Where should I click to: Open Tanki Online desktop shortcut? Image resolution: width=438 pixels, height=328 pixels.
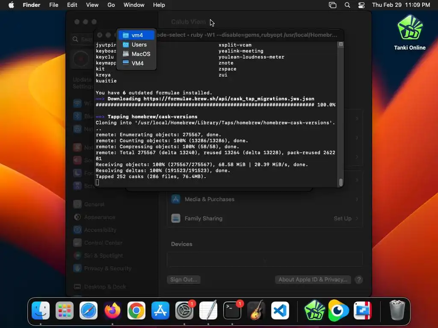[x=410, y=32]
